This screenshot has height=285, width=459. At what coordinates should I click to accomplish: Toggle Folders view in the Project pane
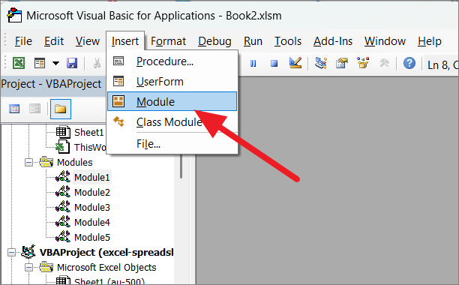pyautogui.click(x=61, y=109)
